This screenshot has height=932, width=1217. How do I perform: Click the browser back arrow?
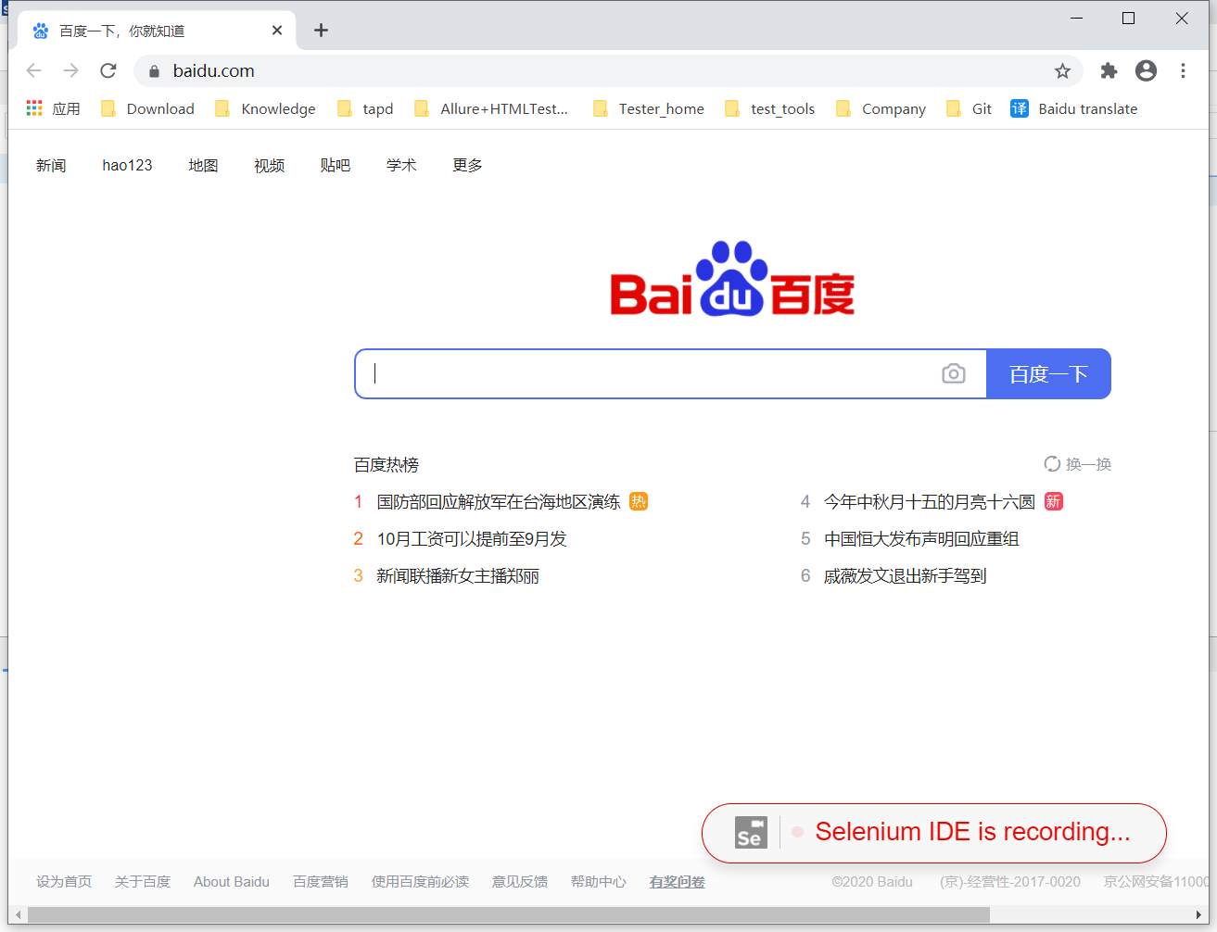pyautogui.click(x=34, y=70)
